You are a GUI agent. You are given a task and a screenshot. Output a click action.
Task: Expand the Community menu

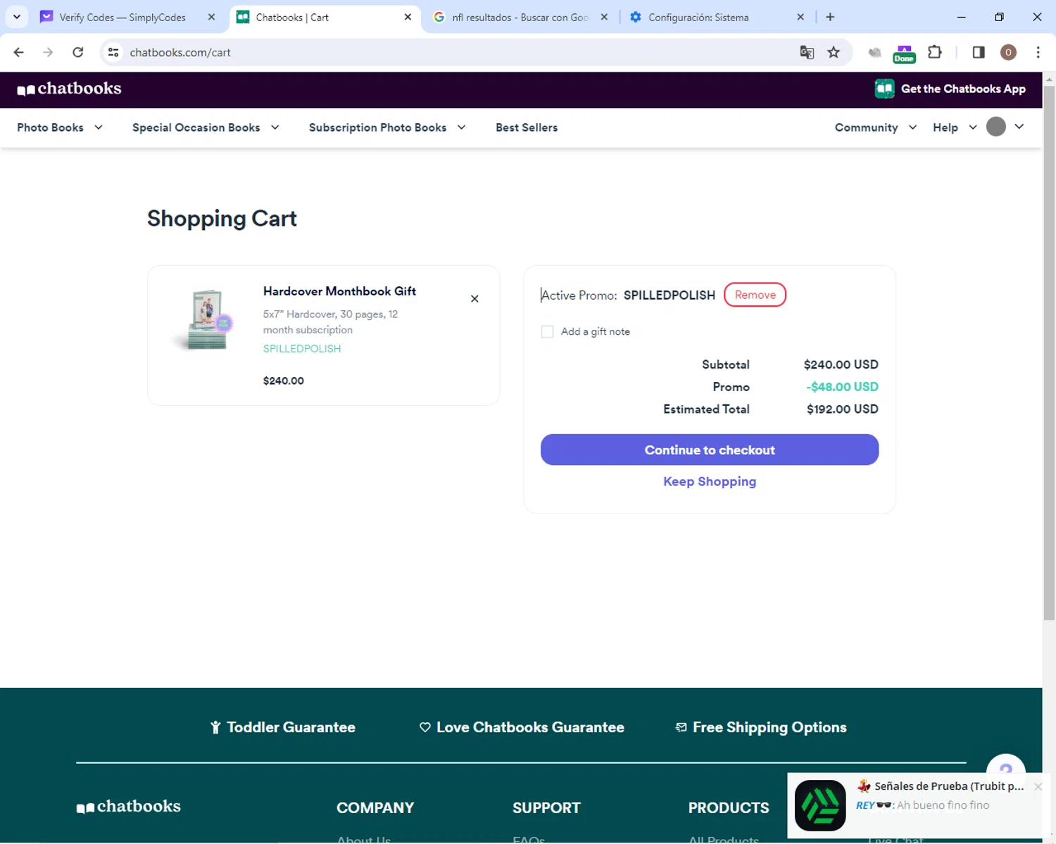click(876, 127)
